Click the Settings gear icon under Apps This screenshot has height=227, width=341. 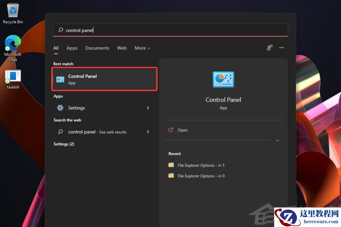click(60, 108)
